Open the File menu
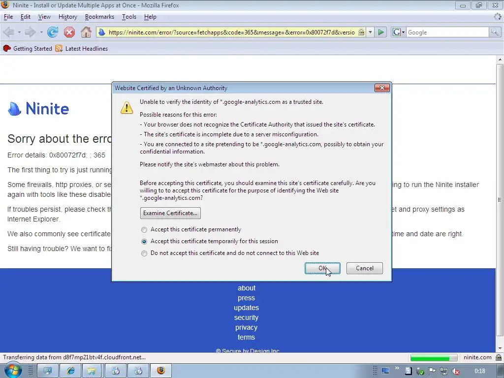Viewport: 504px width, 378px height. point(8,17)
